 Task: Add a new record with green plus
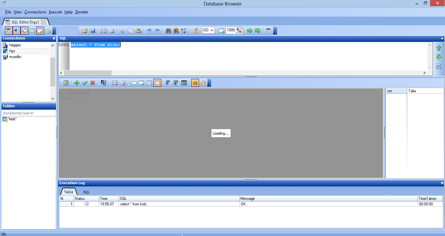77,83
